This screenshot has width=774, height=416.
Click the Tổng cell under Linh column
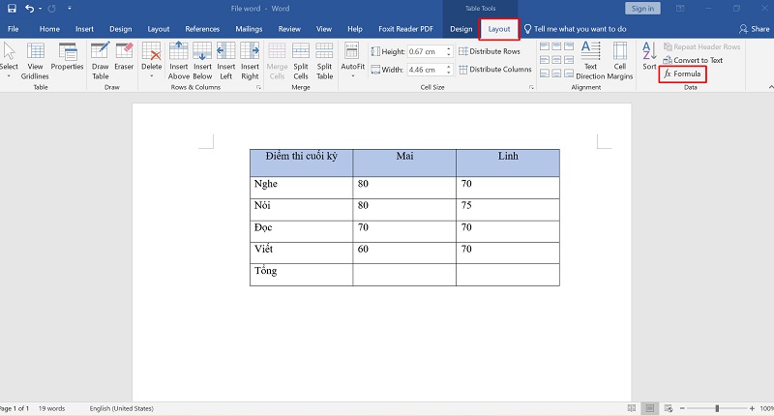pyautogui.click(x=508, y=275)
